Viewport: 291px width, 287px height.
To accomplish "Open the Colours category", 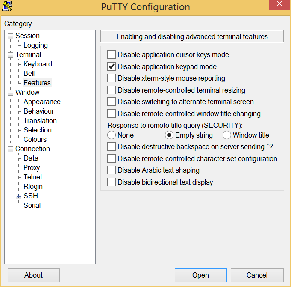I will coord(35,139).
